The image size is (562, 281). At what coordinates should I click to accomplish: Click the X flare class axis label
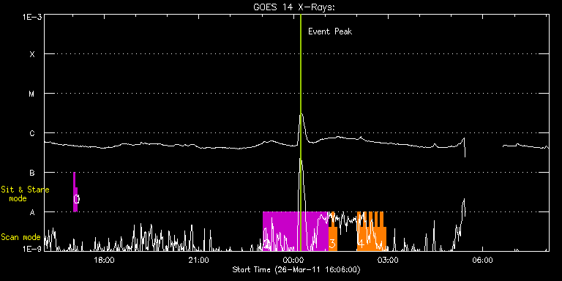[x=32, y=54]
